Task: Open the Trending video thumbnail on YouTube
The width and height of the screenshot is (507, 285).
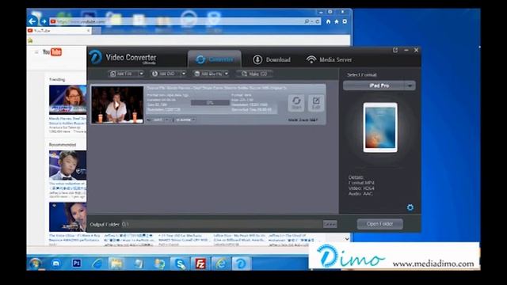Action: tap(68, 100)
